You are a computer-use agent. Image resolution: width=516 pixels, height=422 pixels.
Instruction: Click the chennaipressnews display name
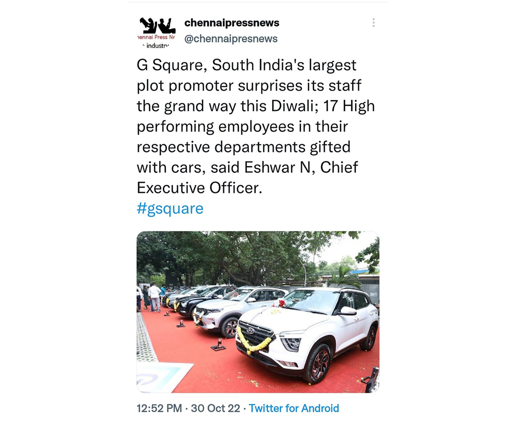(x=232, y=23)
